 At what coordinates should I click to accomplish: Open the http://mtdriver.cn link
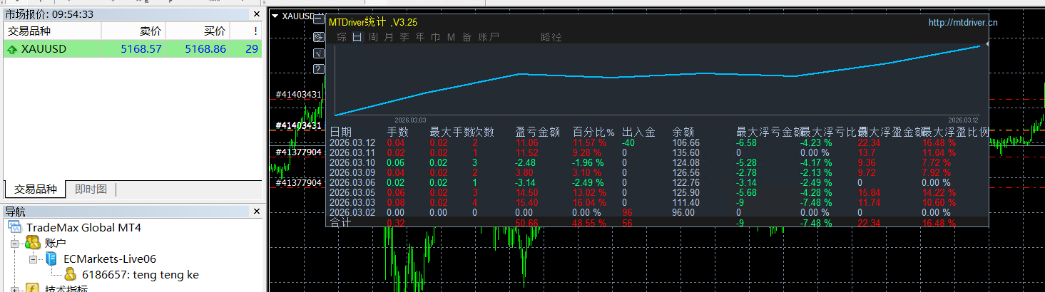963,23
